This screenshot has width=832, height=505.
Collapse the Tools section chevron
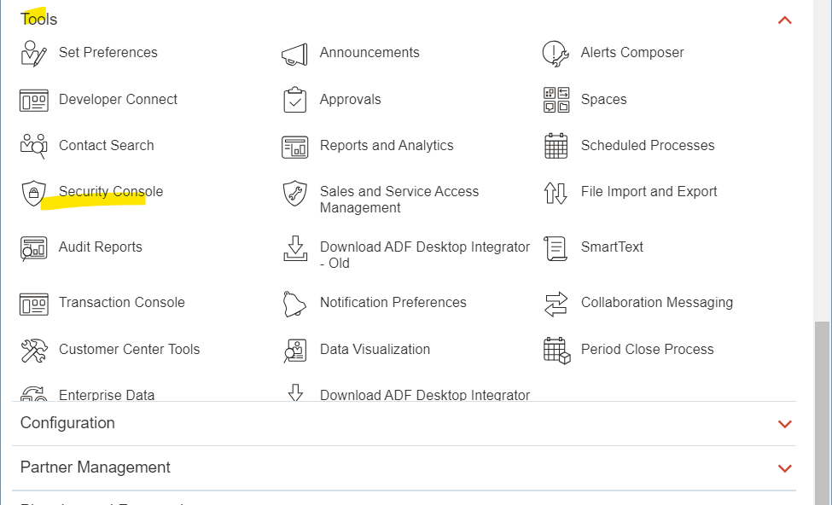point(785,20)
